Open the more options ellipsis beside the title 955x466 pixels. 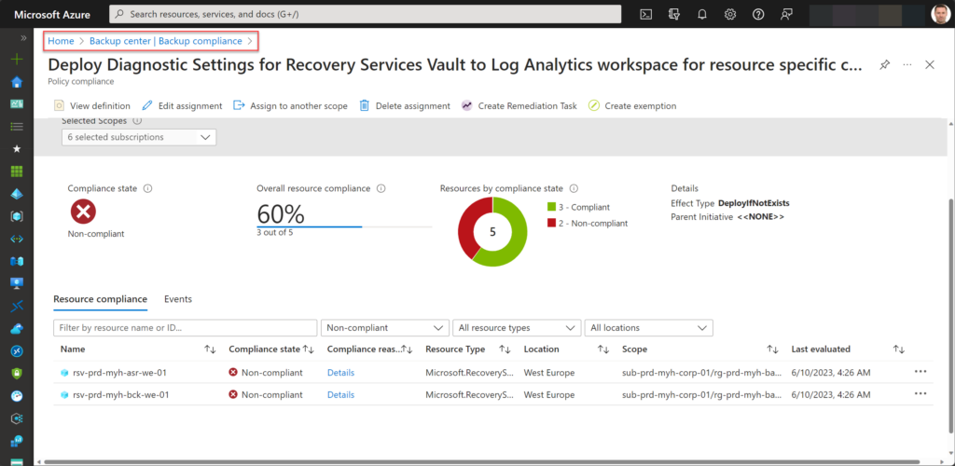click(907, 64)
